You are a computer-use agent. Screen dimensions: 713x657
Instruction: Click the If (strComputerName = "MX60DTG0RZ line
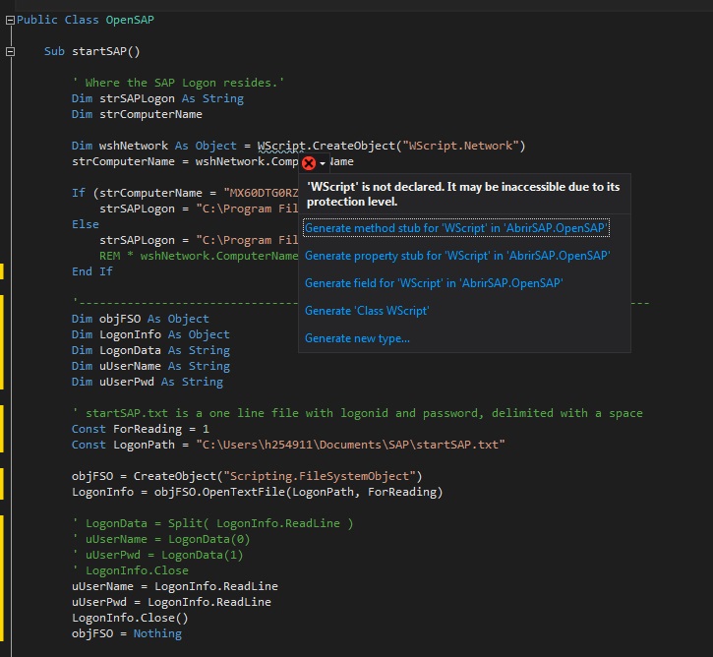click(x=185, y=193)
